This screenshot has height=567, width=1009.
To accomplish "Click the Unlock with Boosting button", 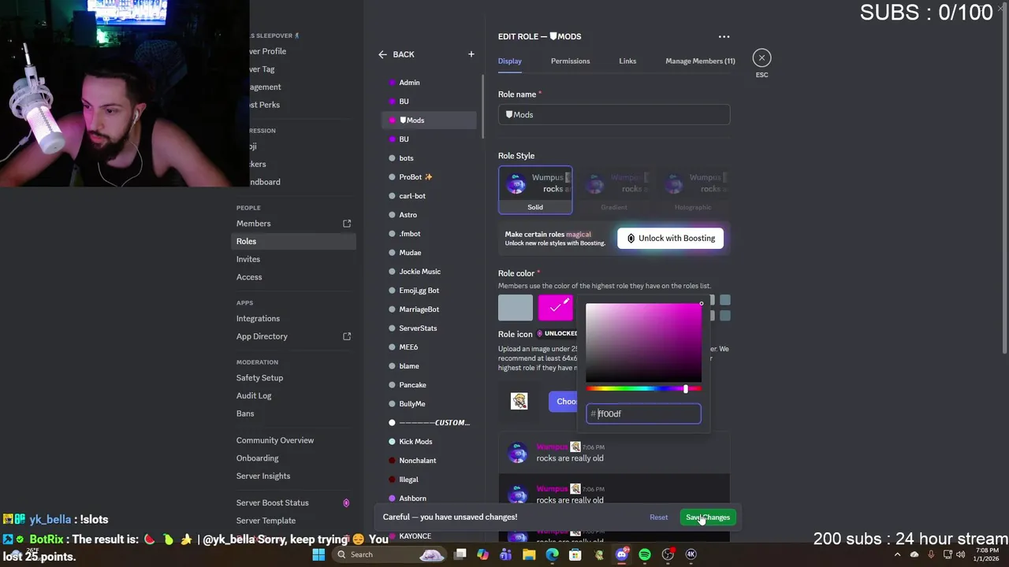I will pos(671,239).
